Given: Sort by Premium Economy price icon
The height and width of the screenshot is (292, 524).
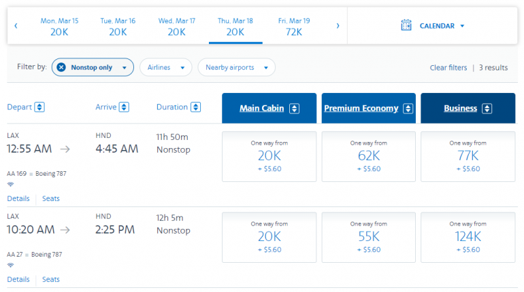Looking at the screenshot, I should click(x=408, y=109).
